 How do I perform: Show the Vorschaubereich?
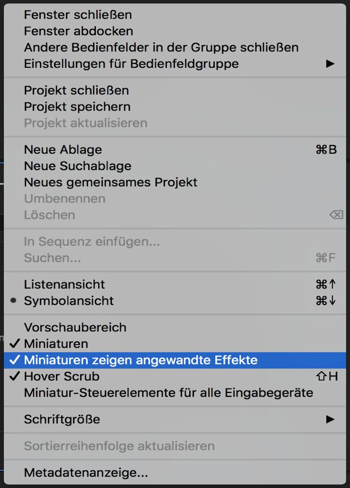click(75, 327)
